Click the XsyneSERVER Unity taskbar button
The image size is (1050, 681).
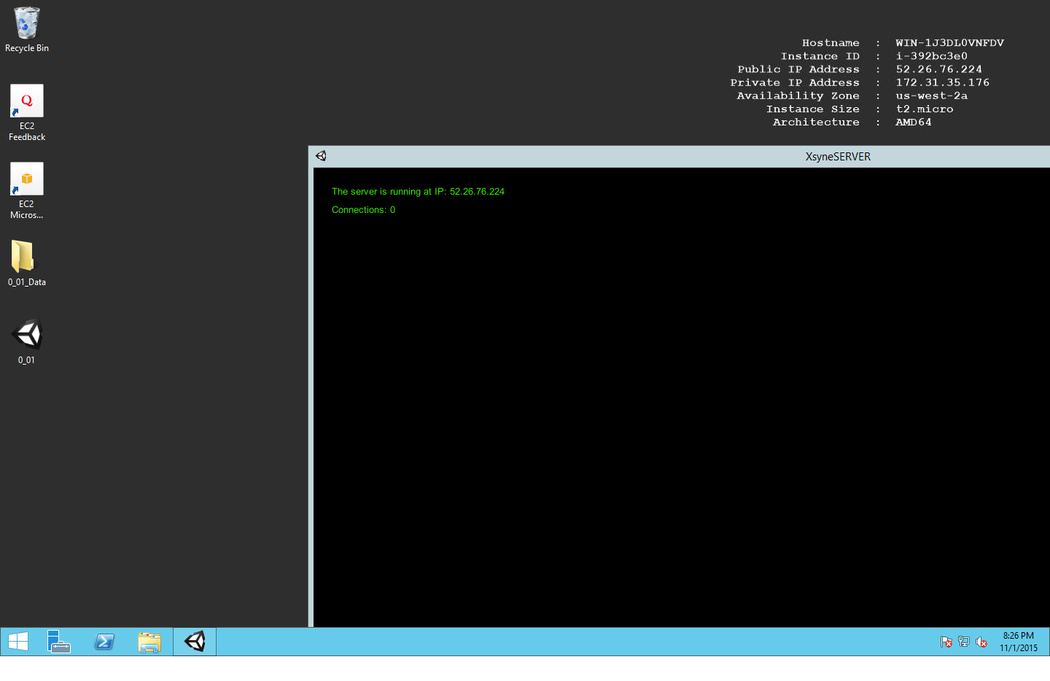(x=195, y=642)
